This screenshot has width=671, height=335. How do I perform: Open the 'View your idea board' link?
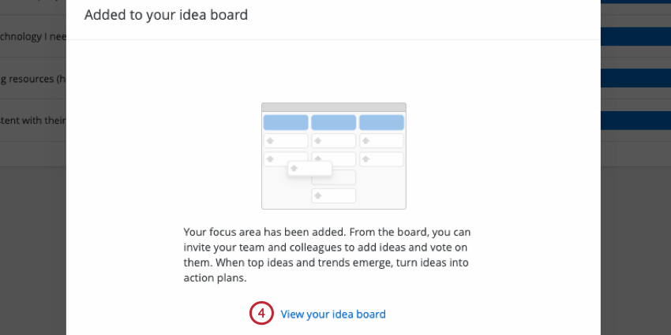point(333,315)
